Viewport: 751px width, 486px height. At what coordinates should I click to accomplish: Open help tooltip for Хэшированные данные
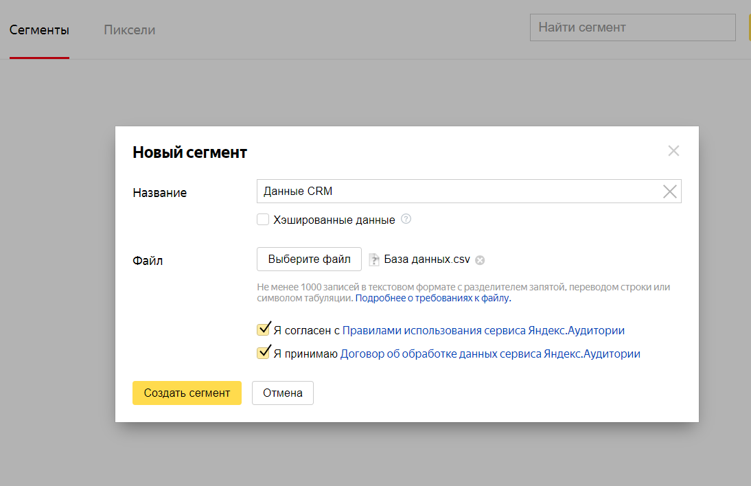coord(406,220)
